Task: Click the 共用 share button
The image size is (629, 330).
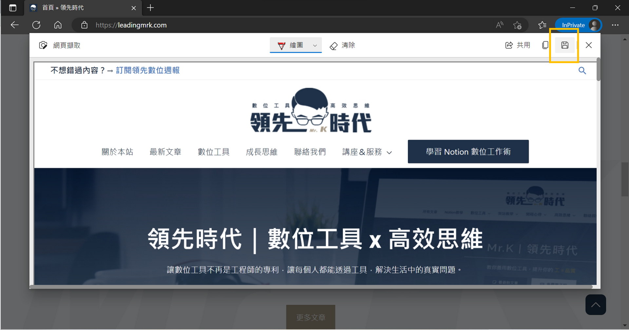Action: coord(518,45)
